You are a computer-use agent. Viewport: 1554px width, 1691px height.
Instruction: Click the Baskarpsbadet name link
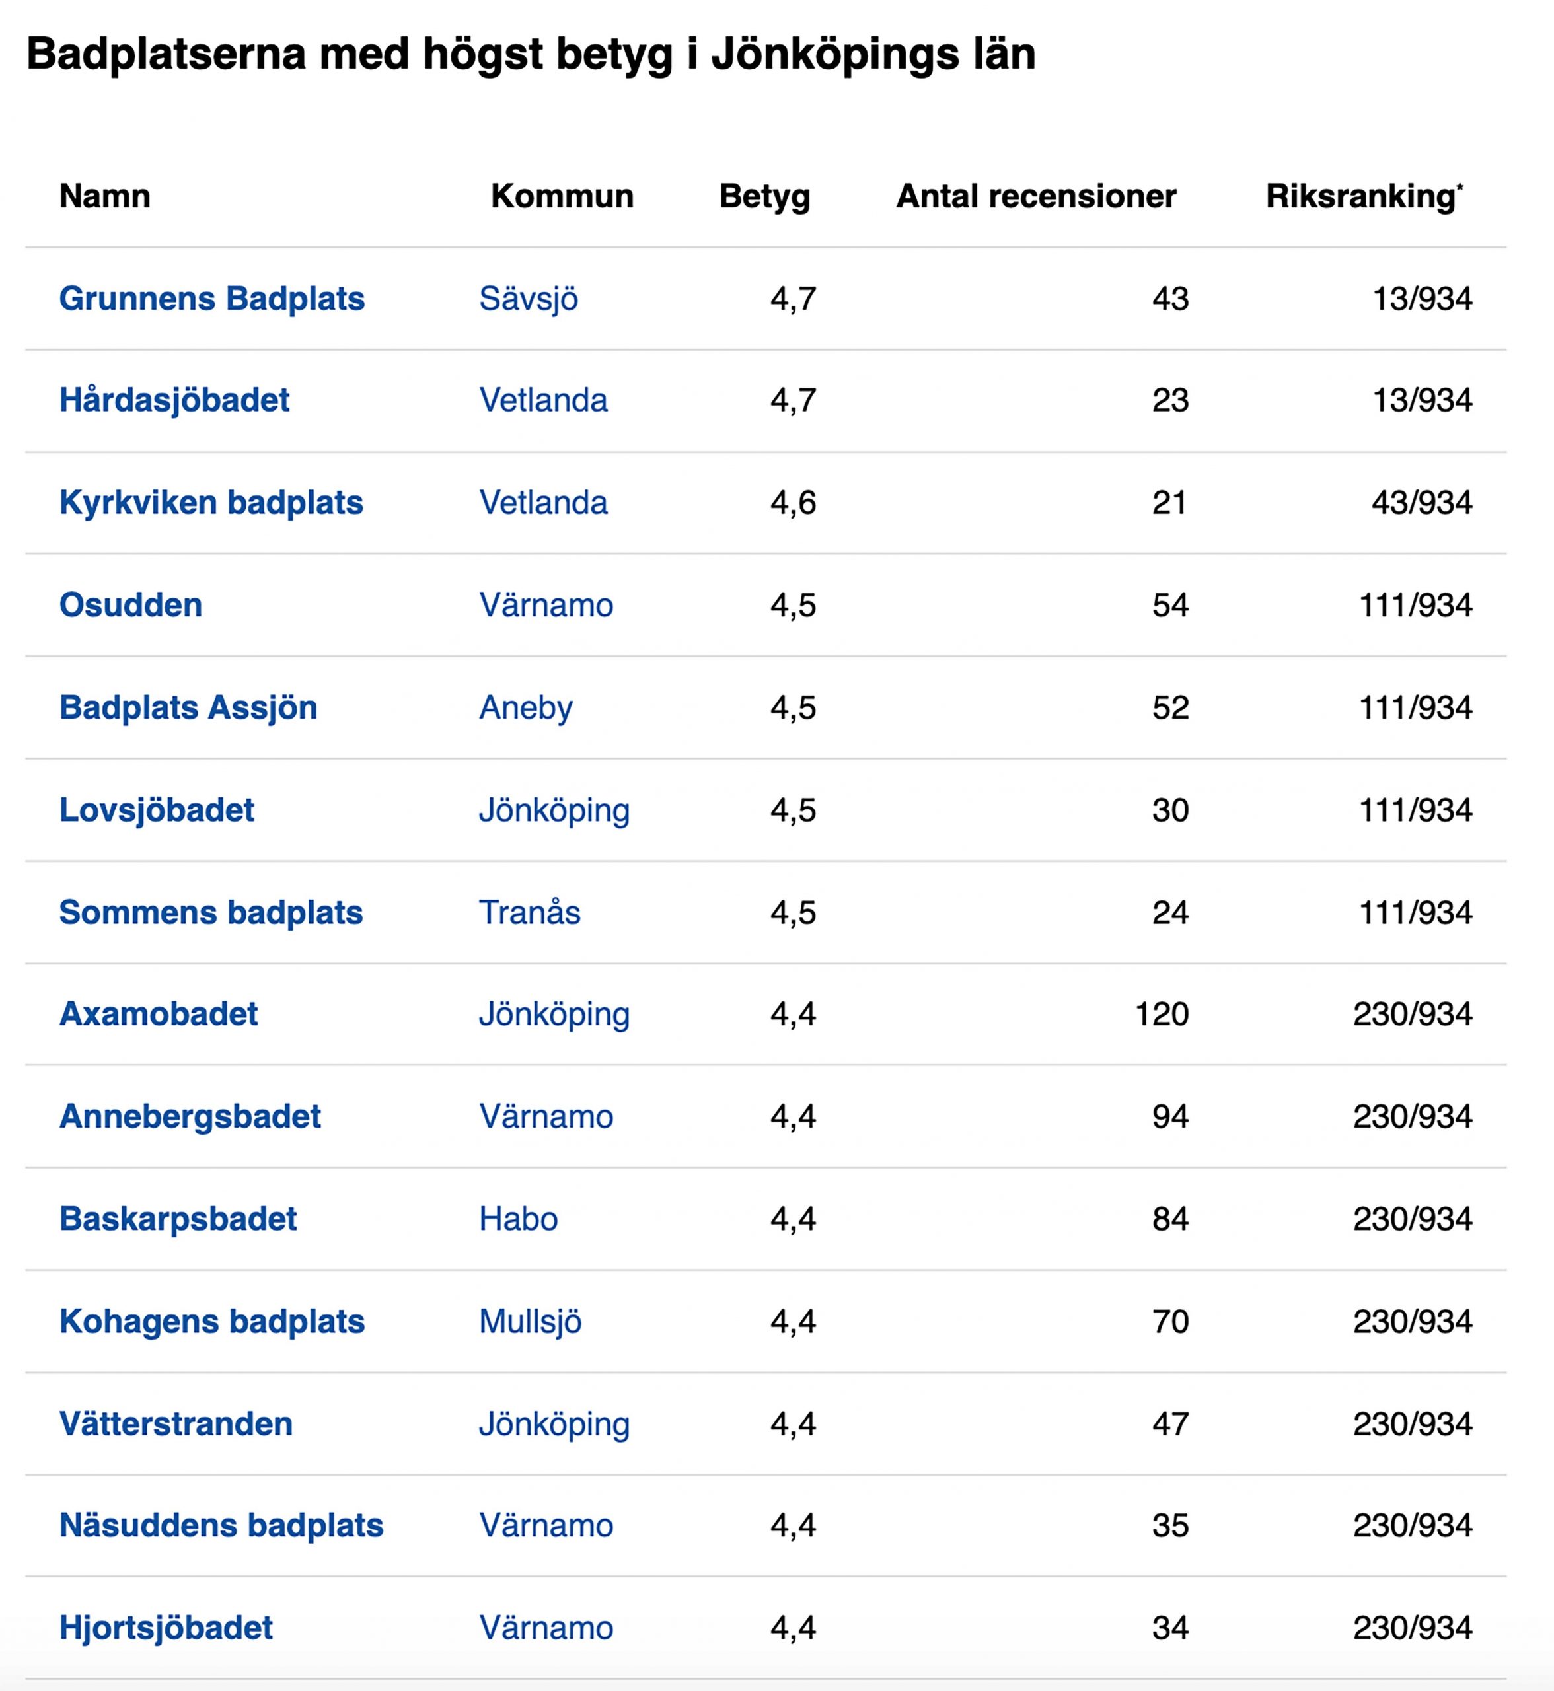[178, 1219]
